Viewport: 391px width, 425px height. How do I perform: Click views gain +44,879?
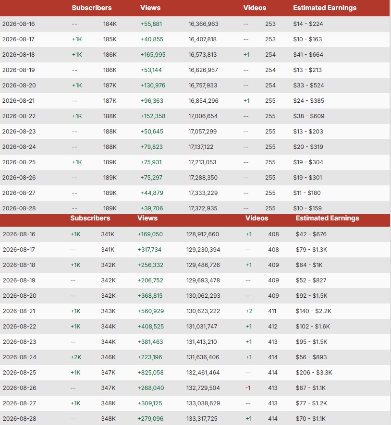pyautogui.click(x=152, y=193)
